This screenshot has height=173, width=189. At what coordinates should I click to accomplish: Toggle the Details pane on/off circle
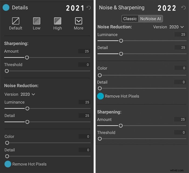[6, 8]
